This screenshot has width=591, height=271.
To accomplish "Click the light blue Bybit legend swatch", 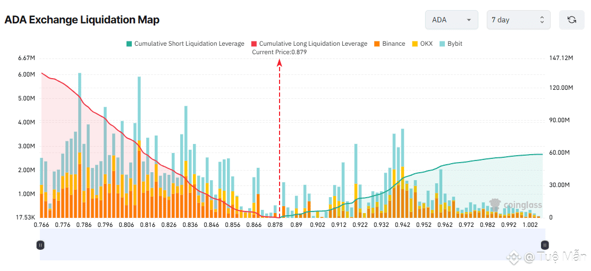I will (442, 44).
